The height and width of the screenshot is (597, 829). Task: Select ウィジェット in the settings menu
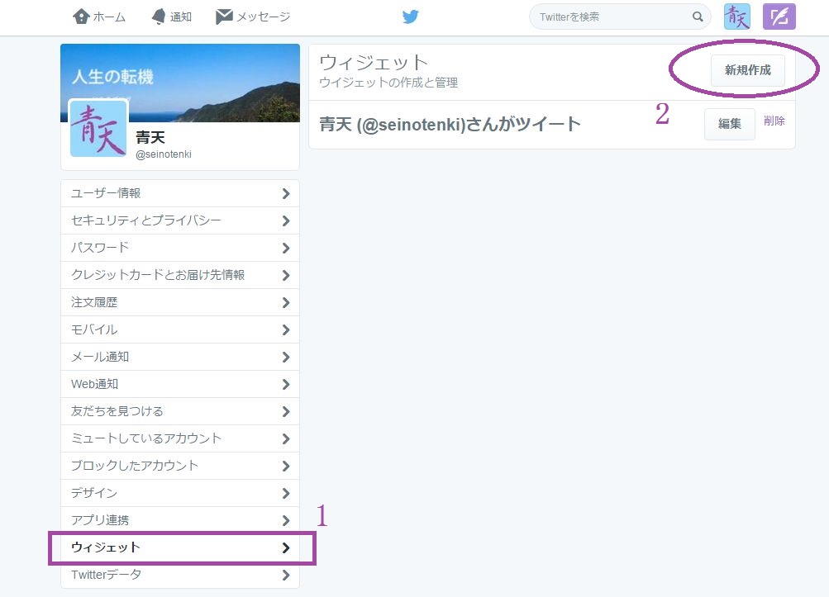pyautogui.click(x=179, y=547)
